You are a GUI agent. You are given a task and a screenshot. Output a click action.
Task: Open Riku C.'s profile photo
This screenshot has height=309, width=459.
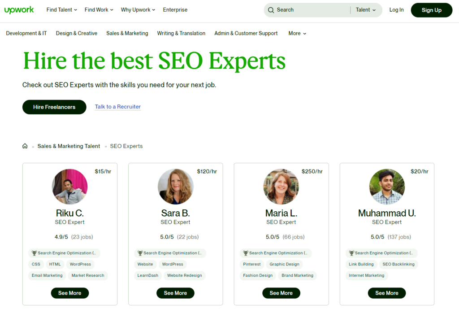(x=69, y=186)
